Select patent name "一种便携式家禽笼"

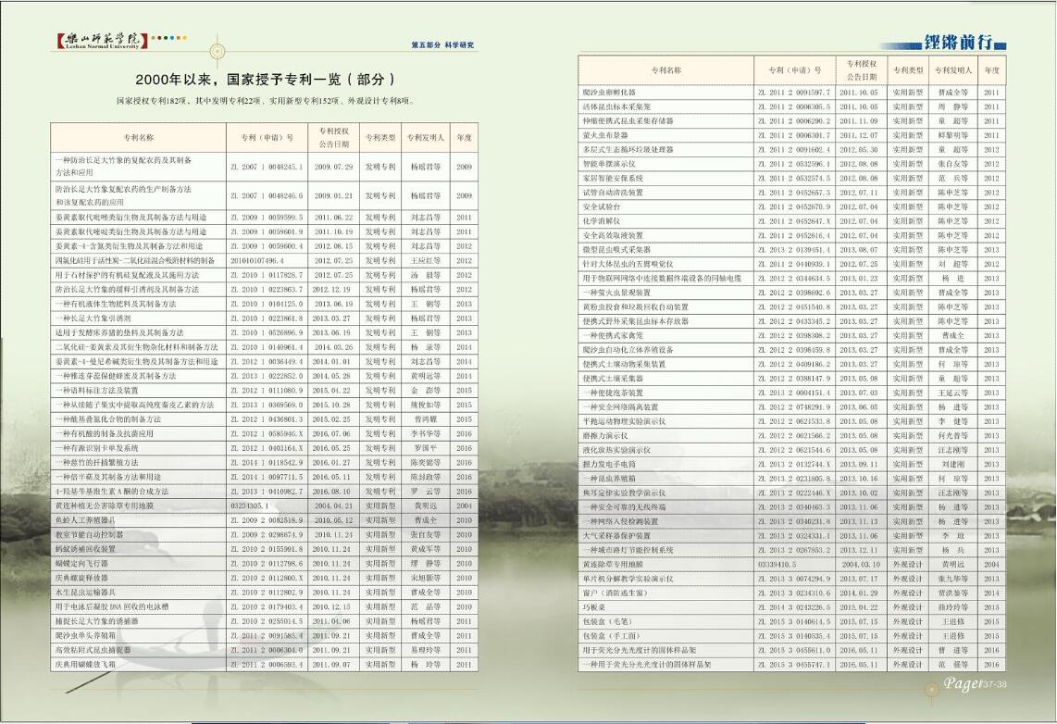point(614,336)
